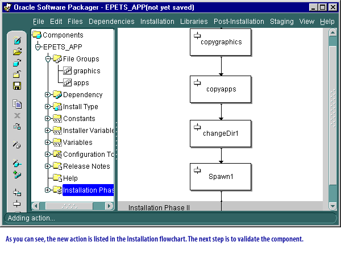Click the Installation Phase II label
This screenshot has height=275, width=341.
(159, 207)
